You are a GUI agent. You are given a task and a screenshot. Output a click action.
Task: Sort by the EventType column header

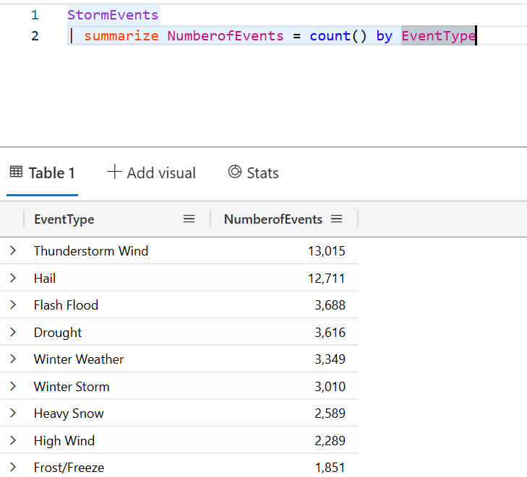point(64,219)
